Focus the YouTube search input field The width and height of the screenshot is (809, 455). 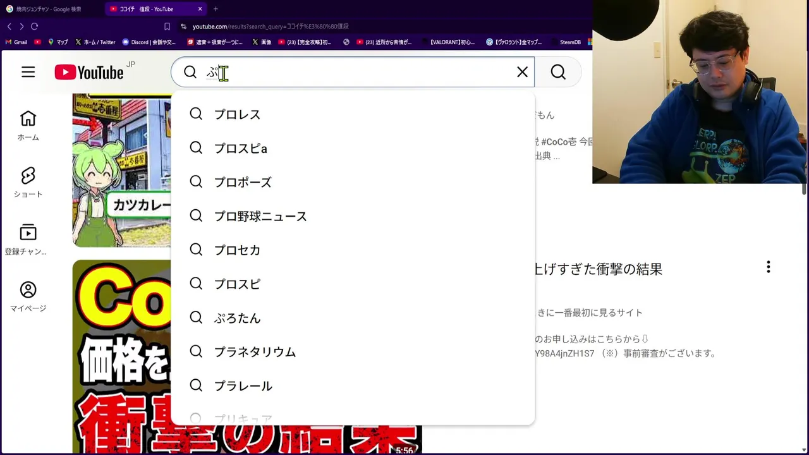[x=353, y=72]
